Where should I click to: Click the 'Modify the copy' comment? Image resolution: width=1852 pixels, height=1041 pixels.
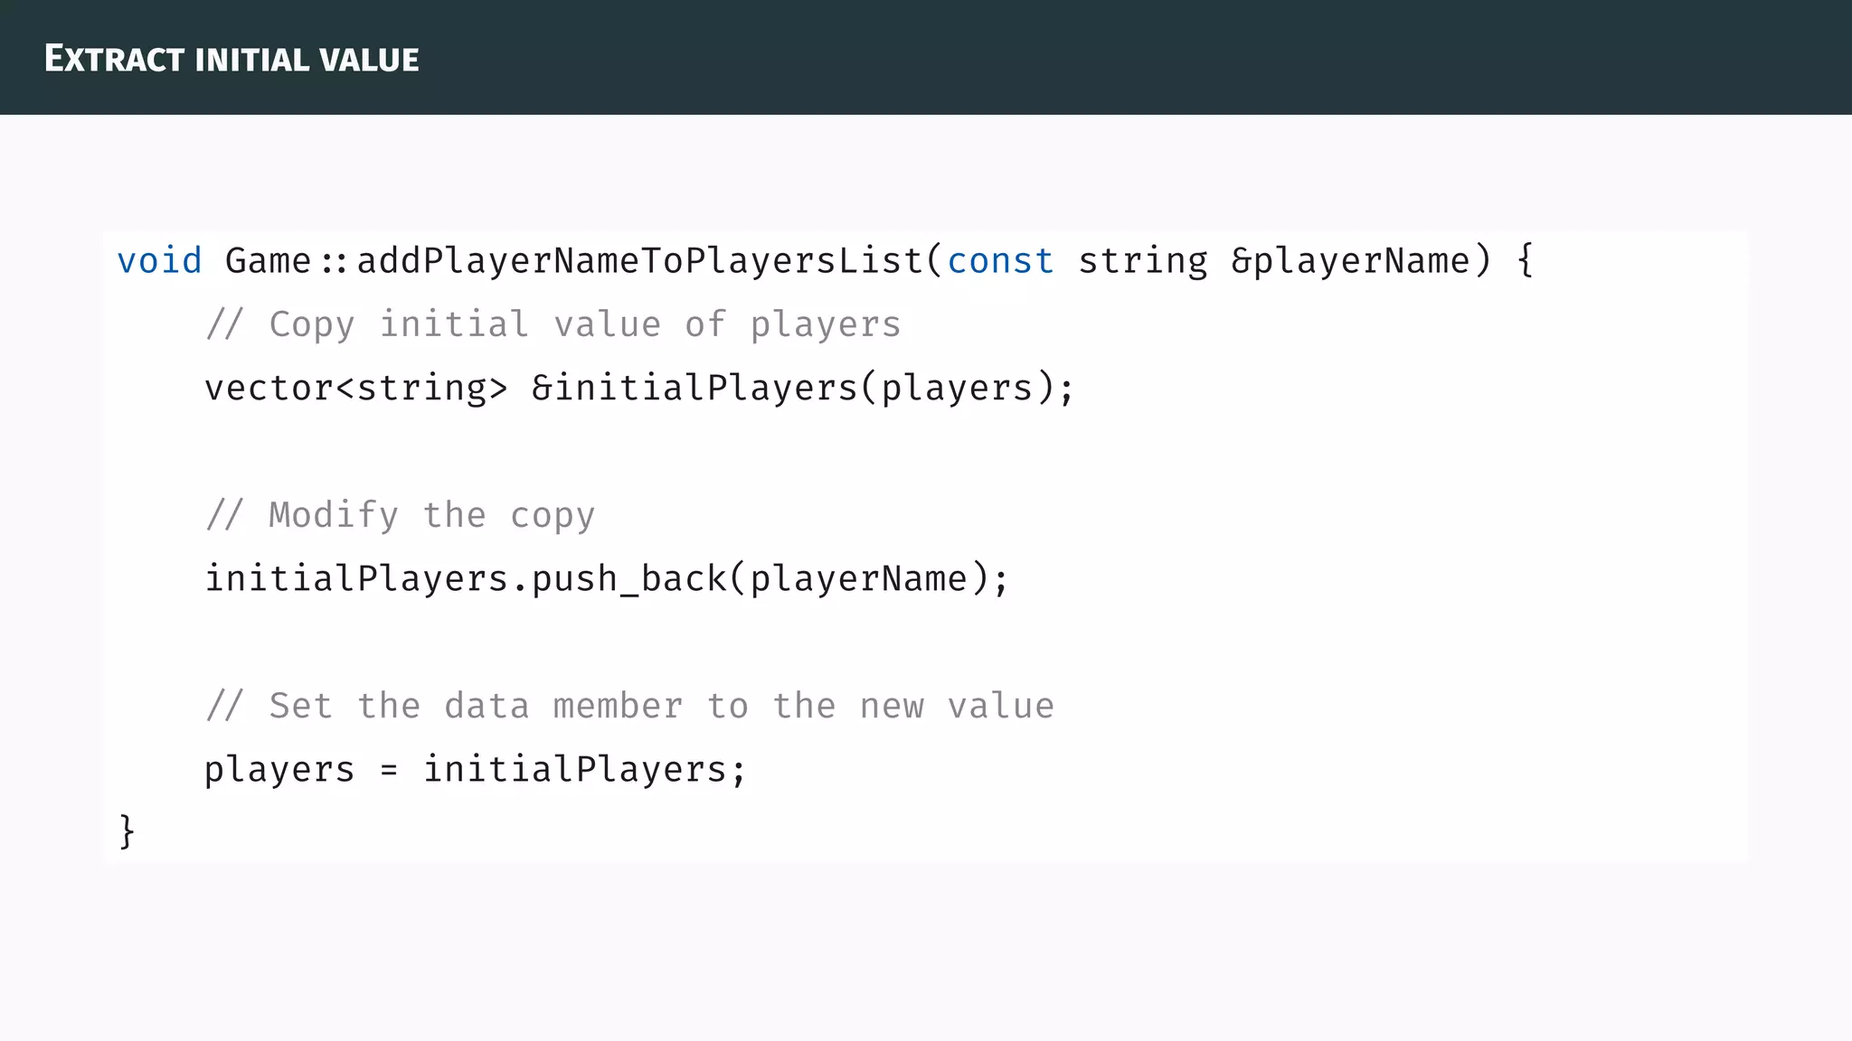(x=400, y=515)
